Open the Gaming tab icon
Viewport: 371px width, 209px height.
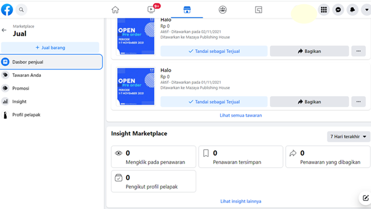click(259, 10)
